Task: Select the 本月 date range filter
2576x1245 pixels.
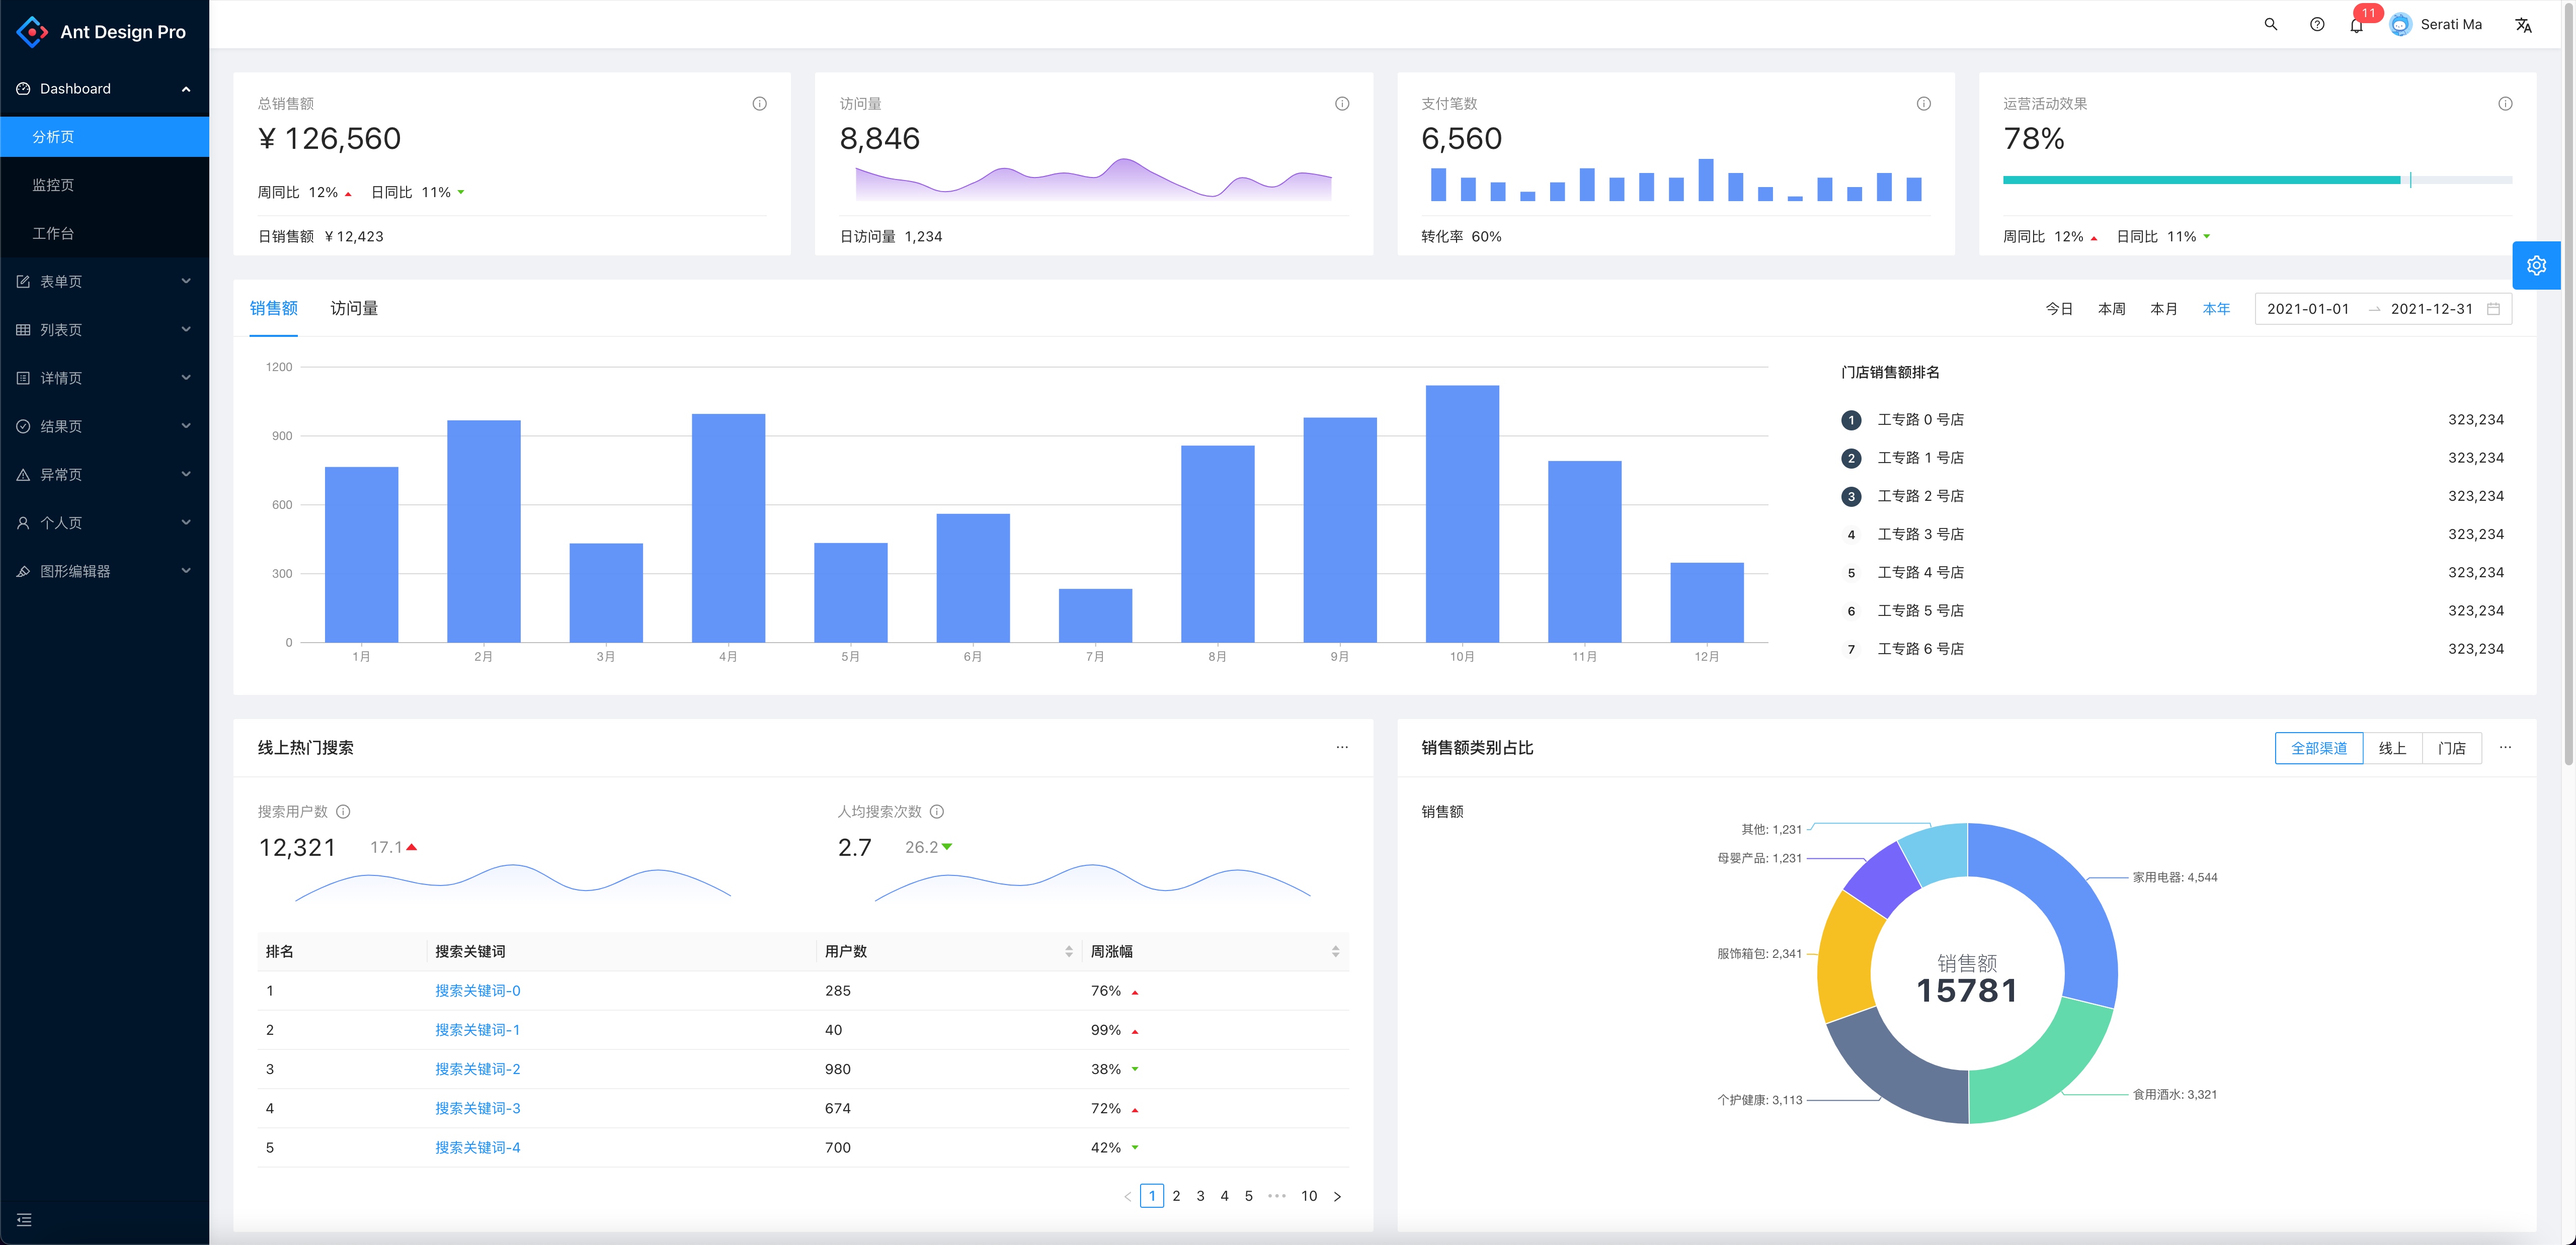Action: (x=2163, y=309)
